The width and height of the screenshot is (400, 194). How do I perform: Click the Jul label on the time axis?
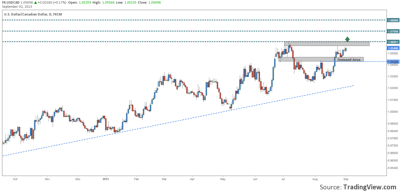click(x=283, y=179)
